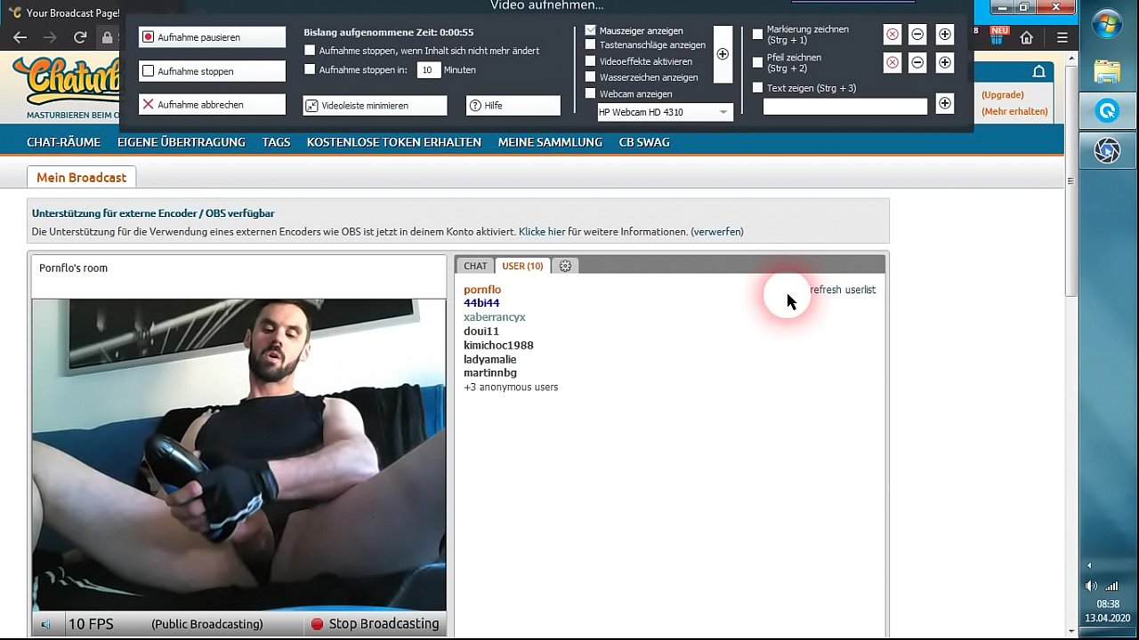Open the TAGS menu item
The height and width of the screenshot is (640, 1139).
276,142
